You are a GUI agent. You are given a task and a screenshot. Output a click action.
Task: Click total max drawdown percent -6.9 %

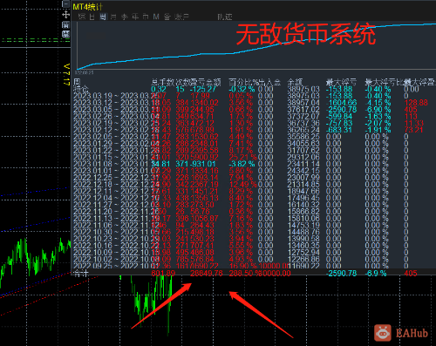(376, 273)
